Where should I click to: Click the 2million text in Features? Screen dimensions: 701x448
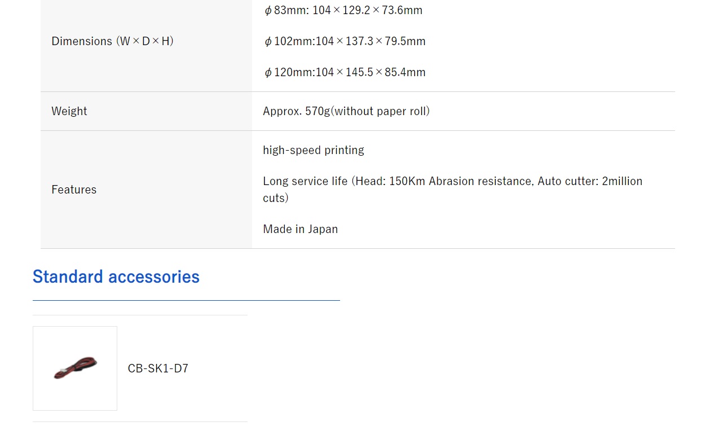pos(622,181)
